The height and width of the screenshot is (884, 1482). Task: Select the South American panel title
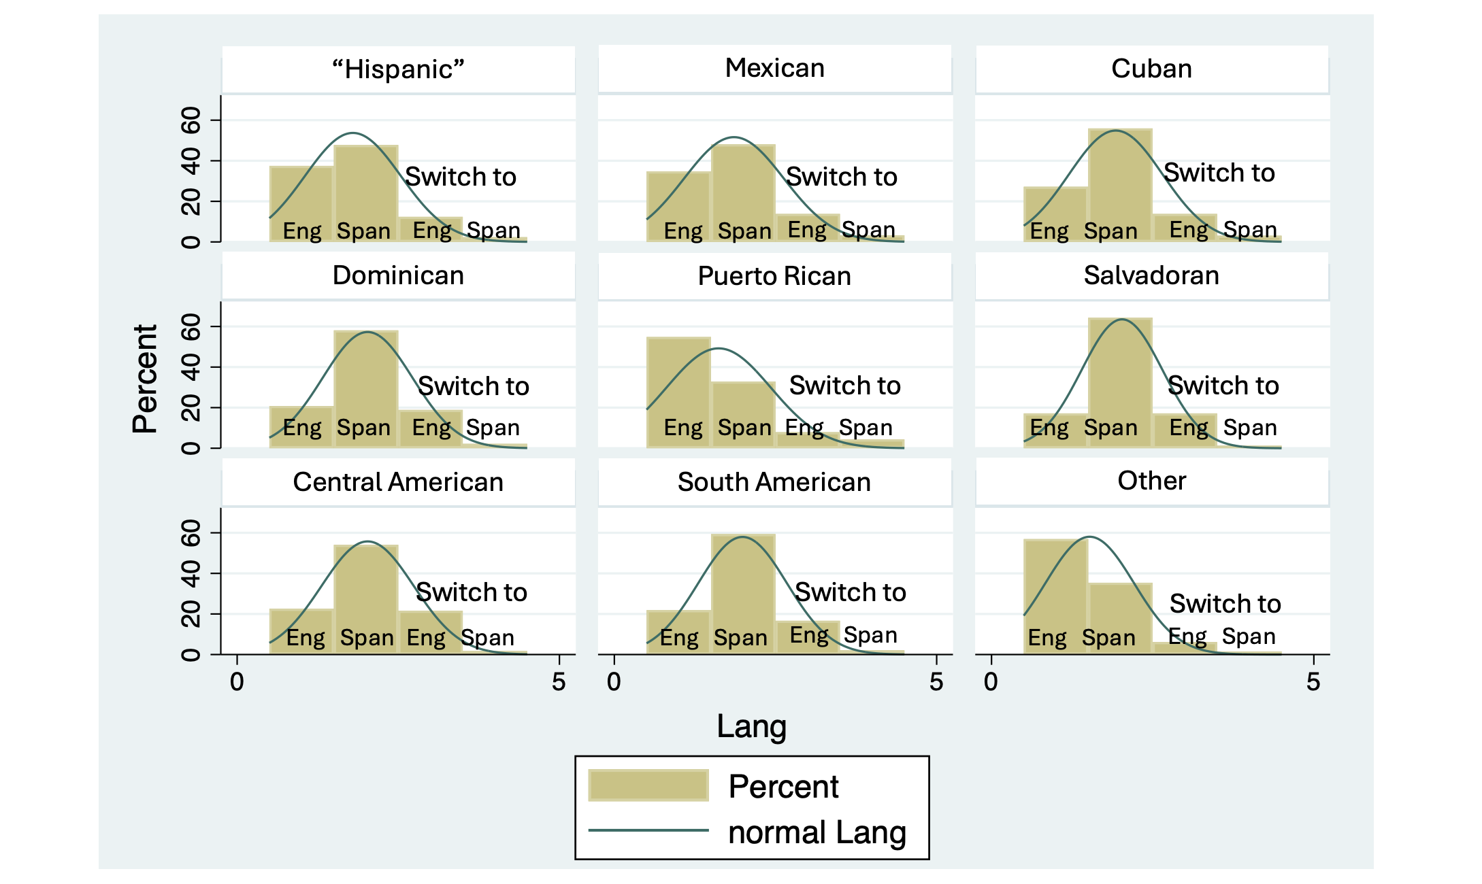tap(774, 482)
